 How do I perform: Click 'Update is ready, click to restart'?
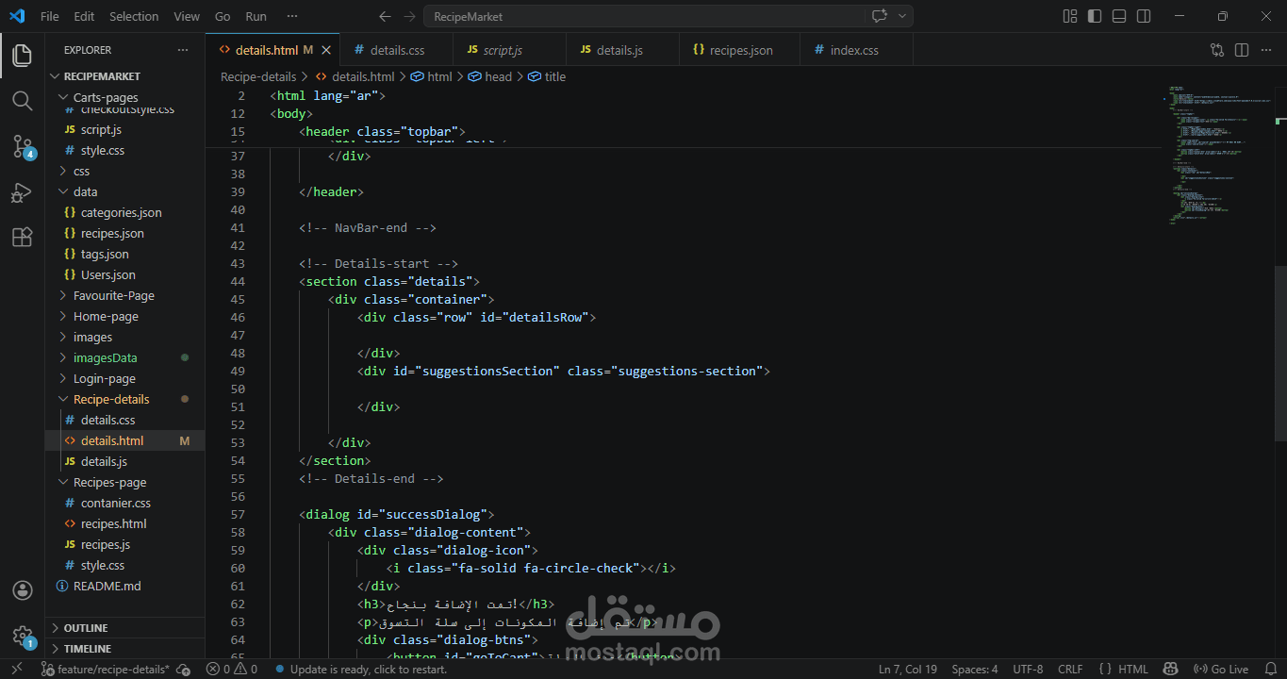[x=360, y=669]
